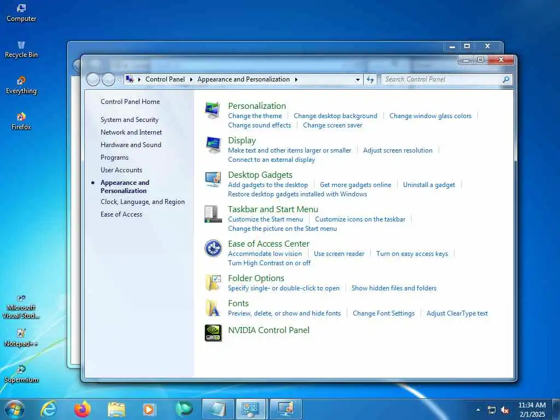Open the Personalization heading link
The height and width of the screenshot is (420, 560).
tap(257, 106)
